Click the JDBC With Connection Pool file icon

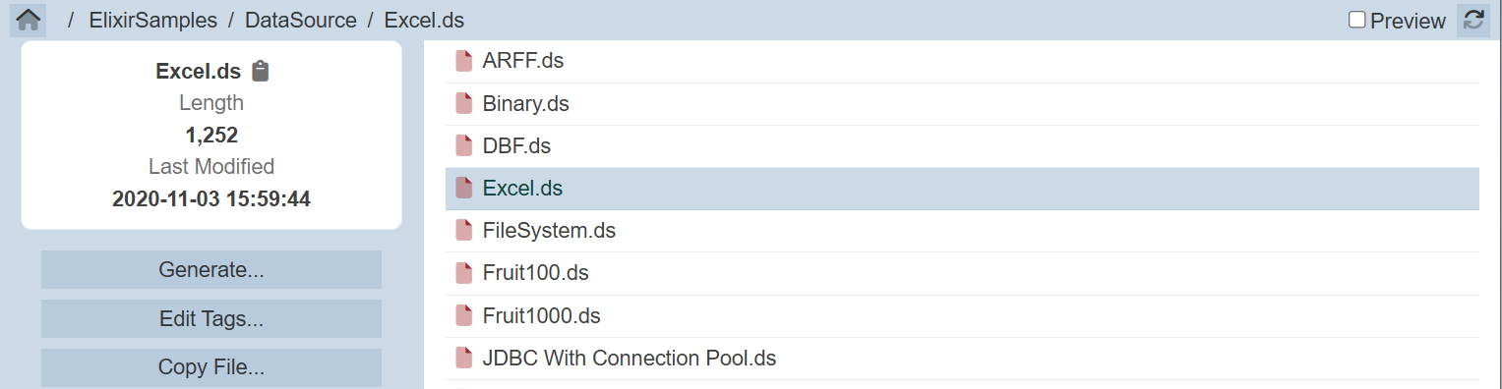coord(463,358)
